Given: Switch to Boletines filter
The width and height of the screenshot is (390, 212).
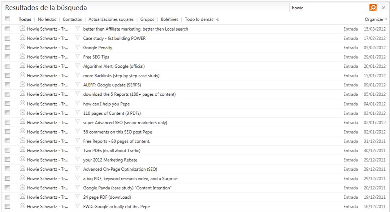Looking at the screenshot, I should tap(169, 19).
